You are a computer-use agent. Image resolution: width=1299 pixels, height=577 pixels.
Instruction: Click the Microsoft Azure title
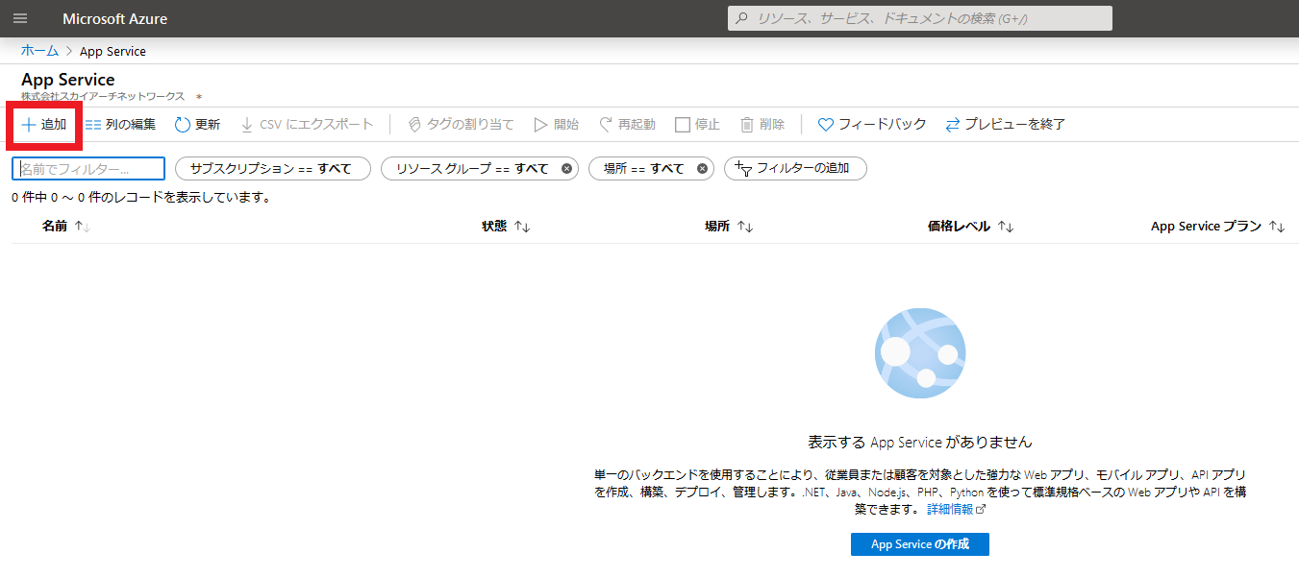114,18
